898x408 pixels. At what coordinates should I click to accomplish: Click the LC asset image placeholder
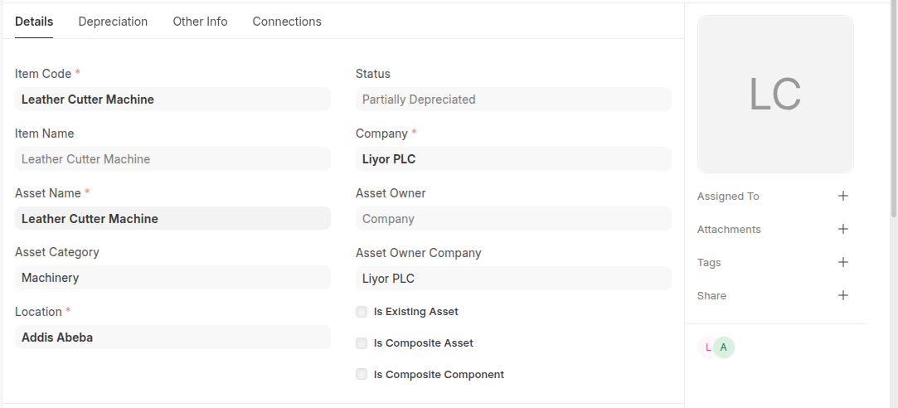coord(775,94)
